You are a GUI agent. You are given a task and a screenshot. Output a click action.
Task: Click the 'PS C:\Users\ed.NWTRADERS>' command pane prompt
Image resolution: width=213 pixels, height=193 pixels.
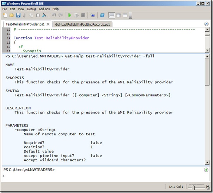[x=29, y=170]
